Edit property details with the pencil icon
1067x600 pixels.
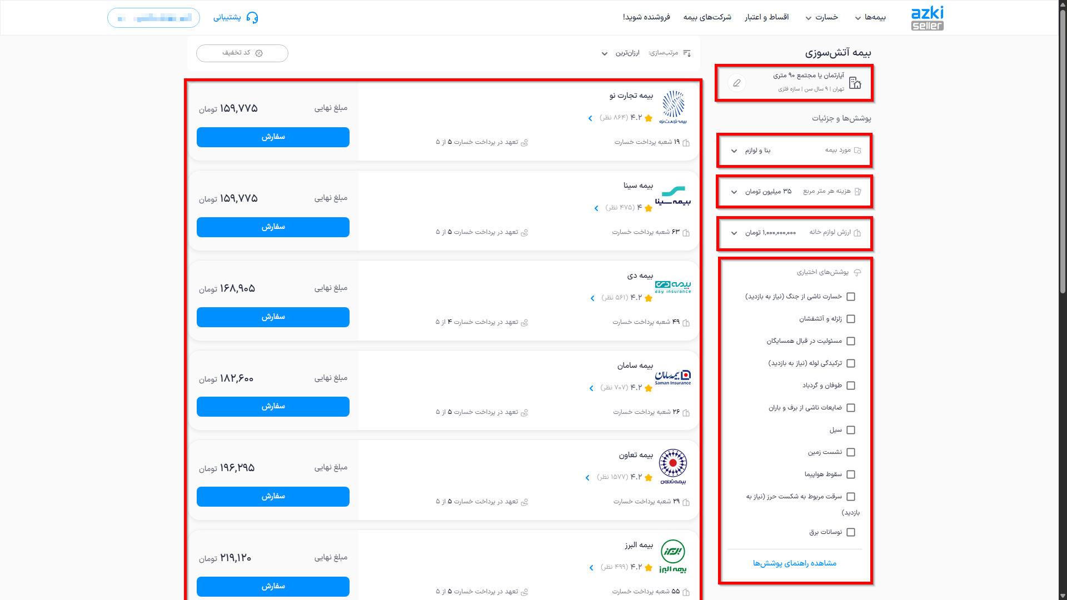click(x=737, y=83)
